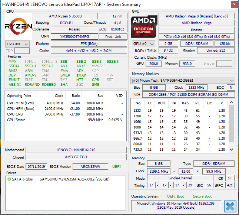239x215 pixels.
Task: Open the GPU #0 selector dropdown
Action: click(143, 44)
